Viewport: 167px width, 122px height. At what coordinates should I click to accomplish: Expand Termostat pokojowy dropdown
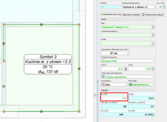point(153,35)
